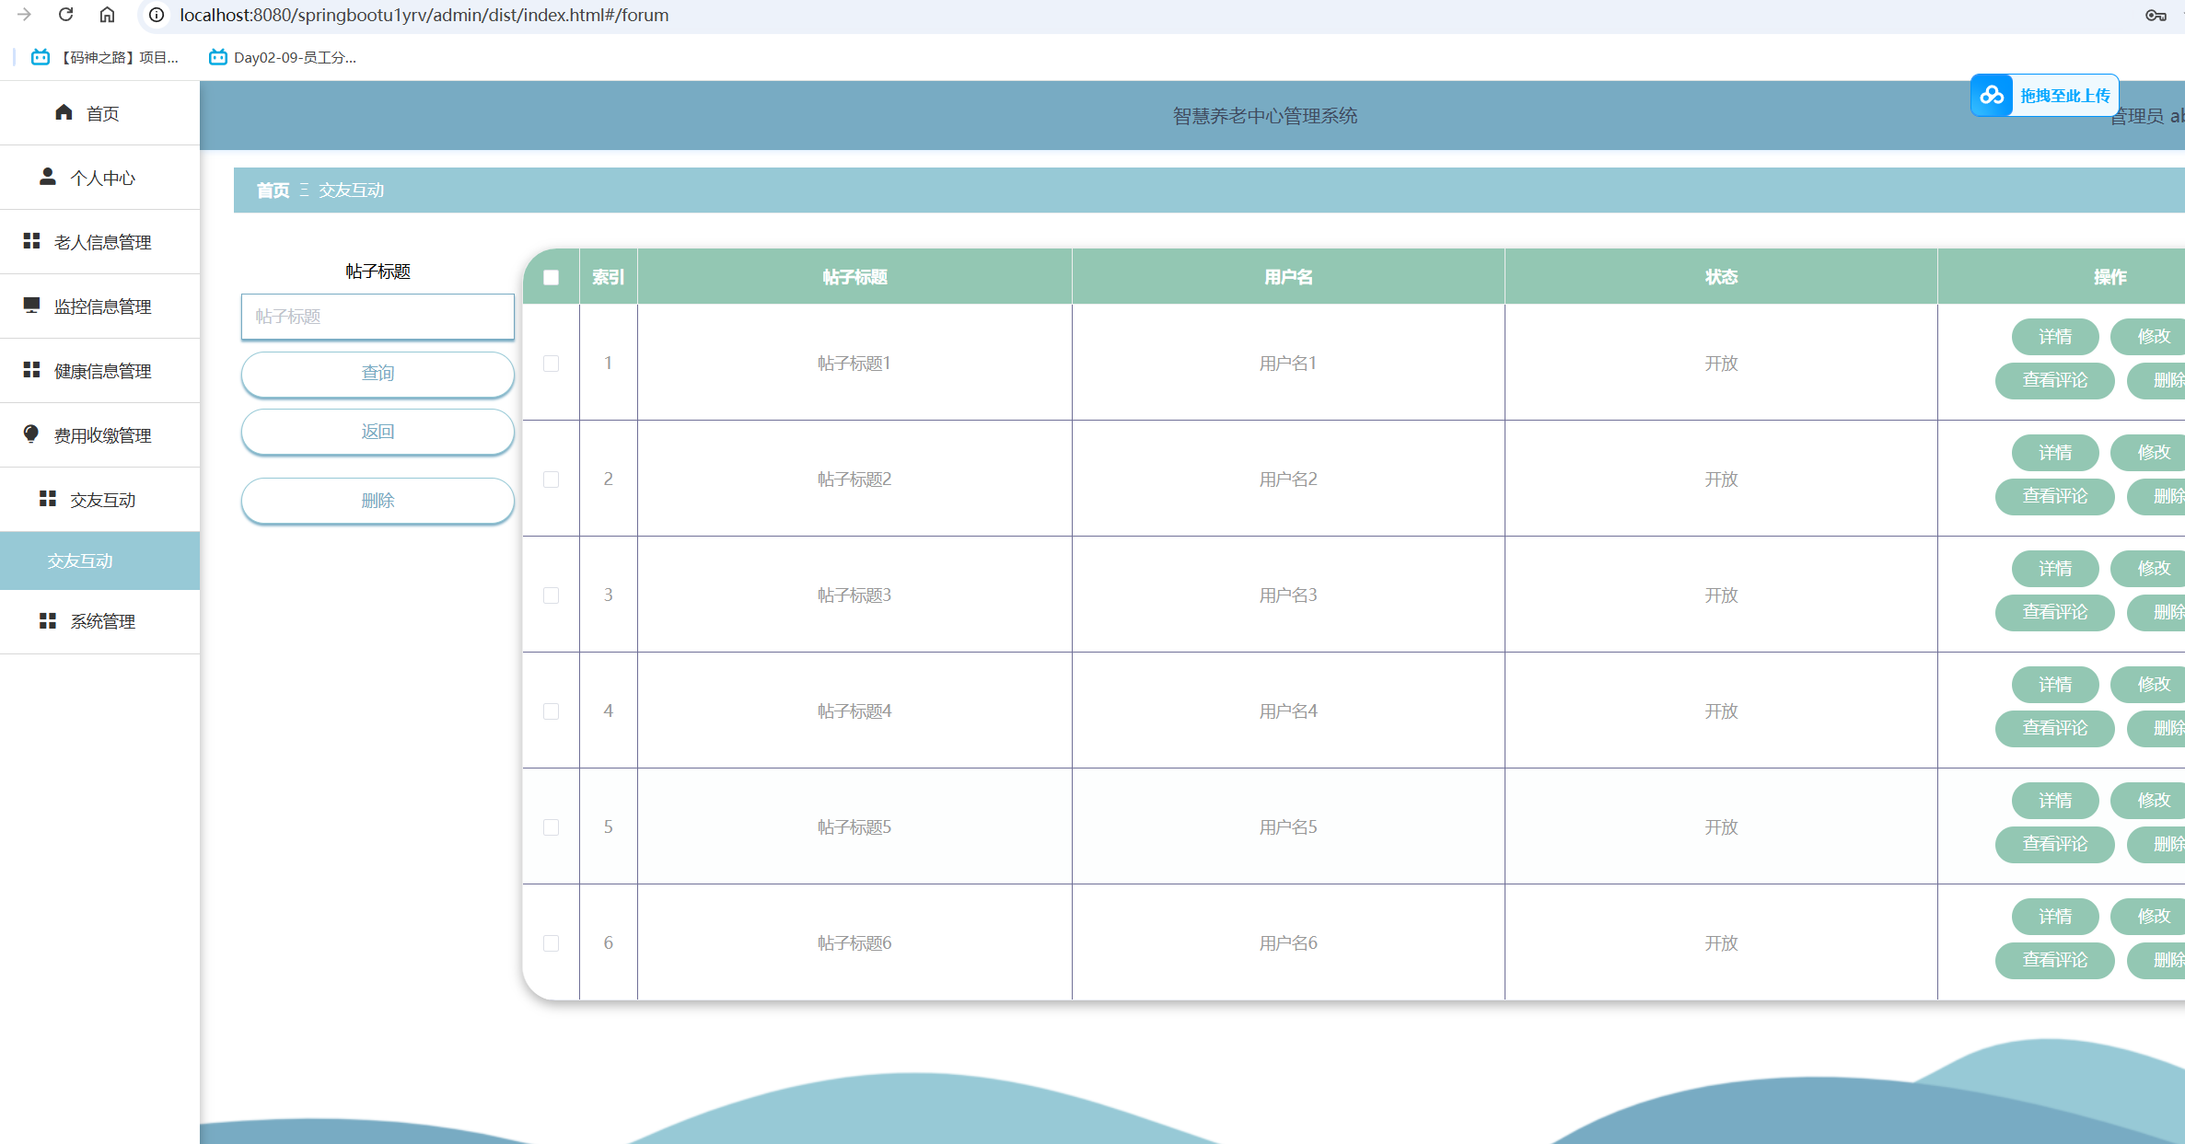Click the 帖子标题 column header

[854, 277]
